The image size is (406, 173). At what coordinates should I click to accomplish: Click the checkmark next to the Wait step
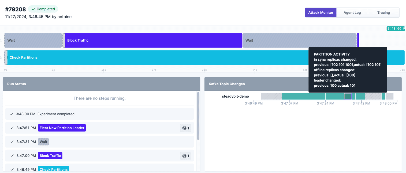[12, 142]
